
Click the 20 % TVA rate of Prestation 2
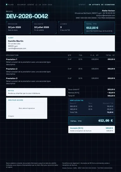pos(80,69)
